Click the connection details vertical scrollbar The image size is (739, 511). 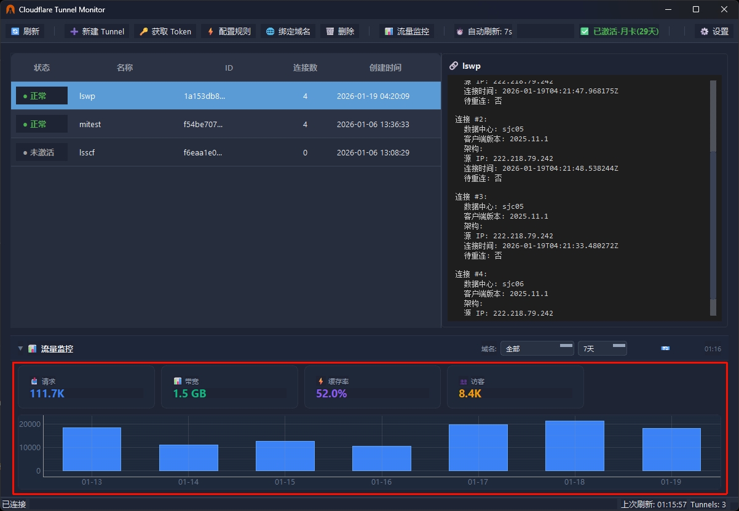pos(713,197)
